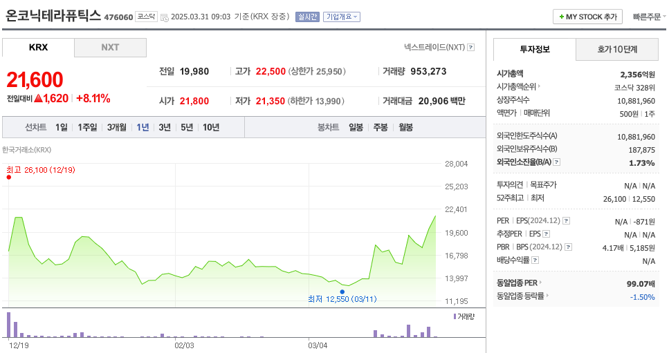Click the 코스닥 328위 rank value
Viewport: 669px width, 353px height.
click(x=634, y=88)
